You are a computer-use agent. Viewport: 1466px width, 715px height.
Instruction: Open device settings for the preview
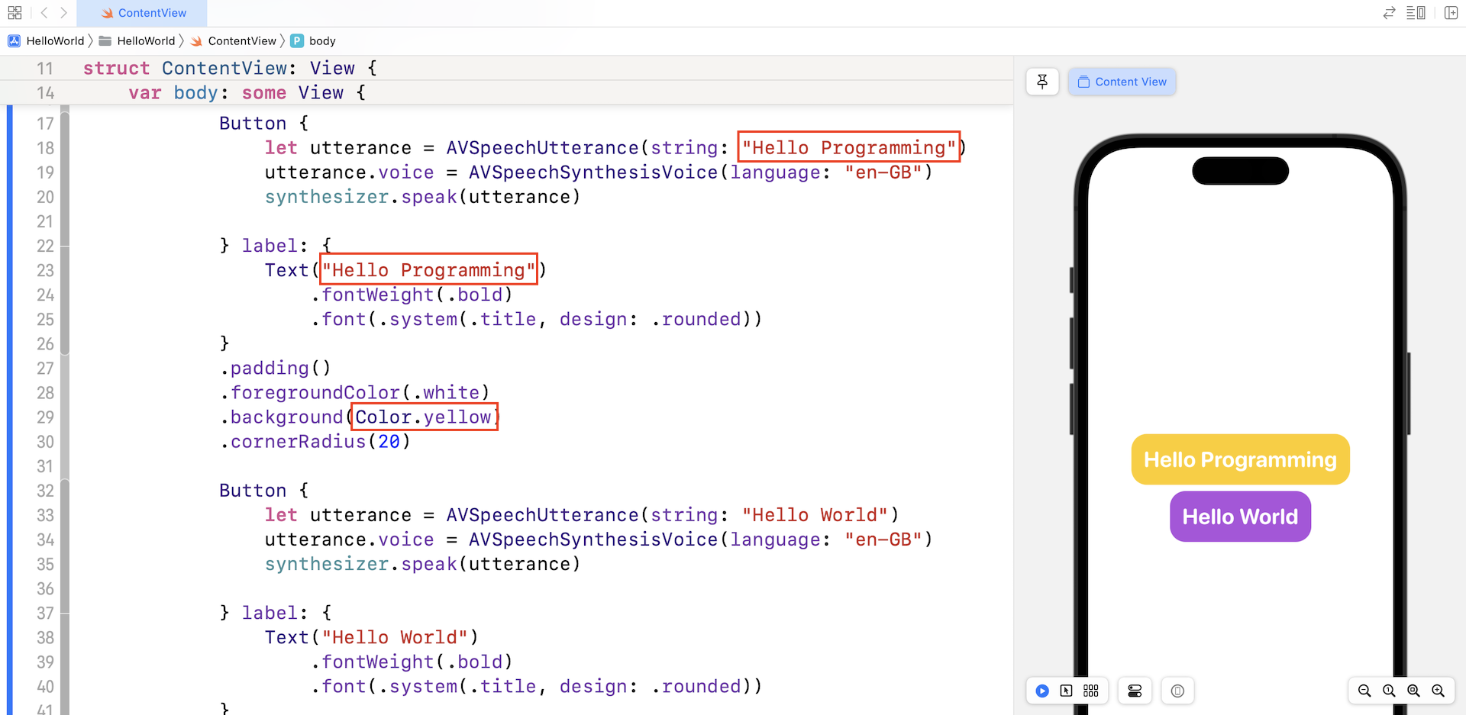[x=1135, y=691]
